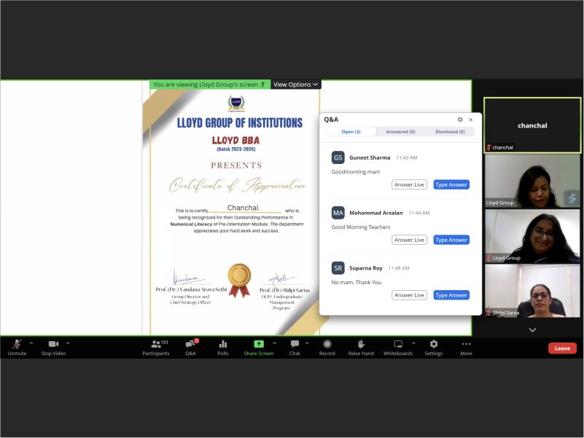Open the Participants panel
This screenshot has width=584, height=438.
click(x=156, y=348)
